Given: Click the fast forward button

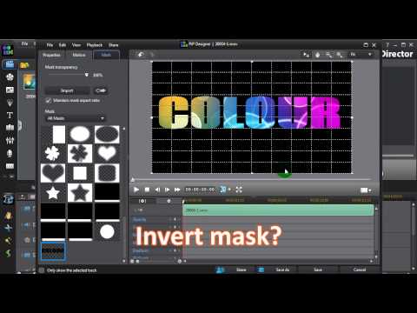Looking at the screenshot, I should [177, 190].
